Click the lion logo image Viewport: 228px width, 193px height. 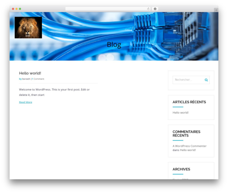click(x=28, y=27)
